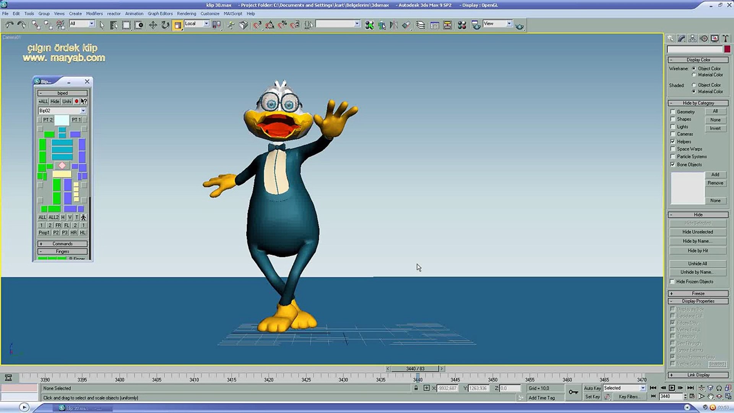
Task: Expand the Freeze rollout
Action: tap(698, 293)
